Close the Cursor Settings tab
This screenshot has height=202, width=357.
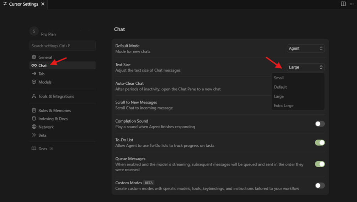pyautogui.click(x=43, y=4)
